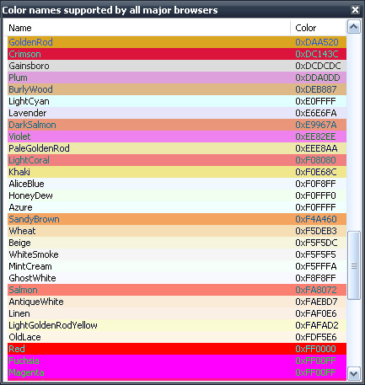Image resolution: width=365 pixels, height=385 pixels.
Task: Close the color names window
Action: [355, 10]
